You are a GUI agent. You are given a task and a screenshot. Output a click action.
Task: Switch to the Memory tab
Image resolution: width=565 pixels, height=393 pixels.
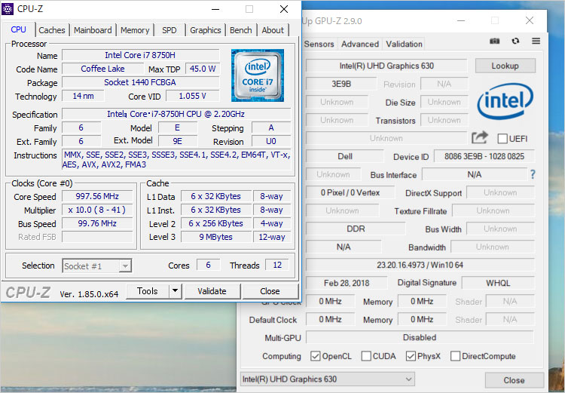click(135, 30)
